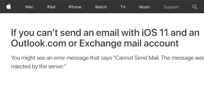Image resolution: width=204 pixels, height=109 pixels.
Task: Open the Mac navigation item
Action: [29, 7]
